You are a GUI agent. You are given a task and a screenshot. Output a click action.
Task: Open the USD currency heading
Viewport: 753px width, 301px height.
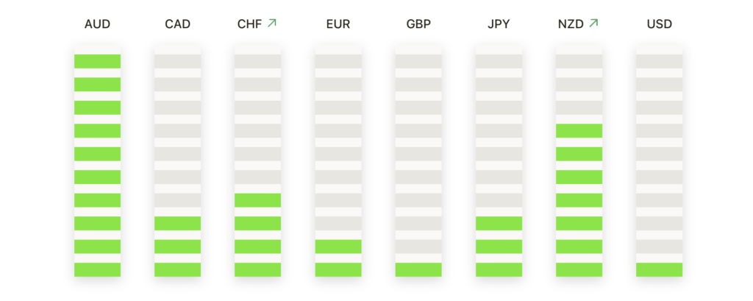[659, 24]
